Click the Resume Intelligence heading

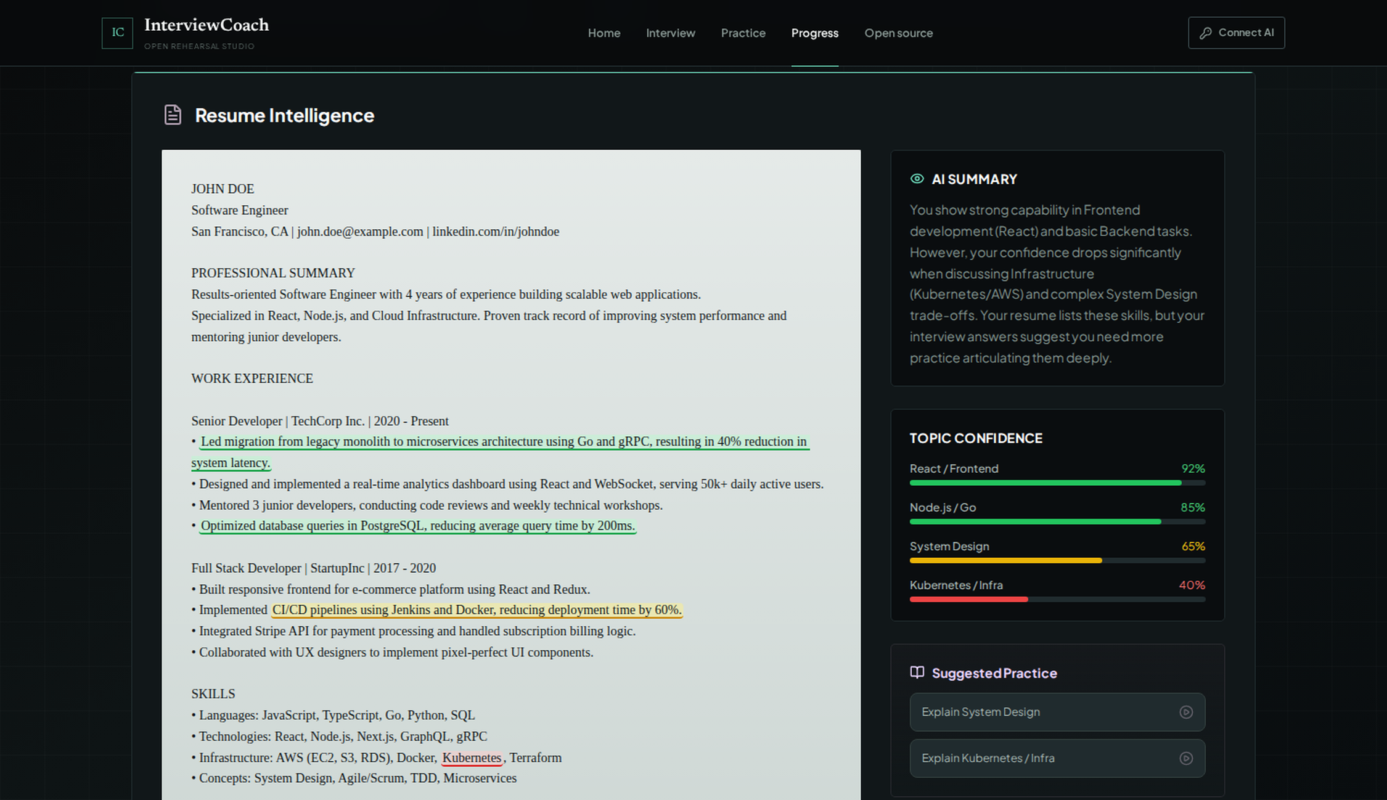click(284, 115)
